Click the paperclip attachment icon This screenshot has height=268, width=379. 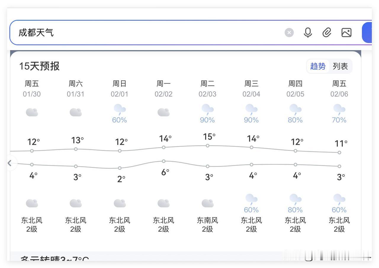pyautogui.click(x=327, y=32)
